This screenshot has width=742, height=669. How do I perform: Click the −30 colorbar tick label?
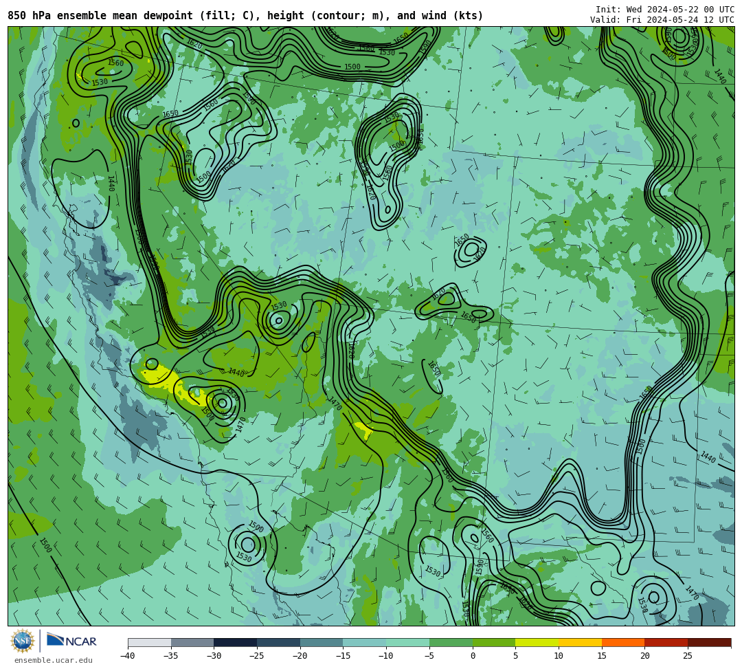pos(214,656)
